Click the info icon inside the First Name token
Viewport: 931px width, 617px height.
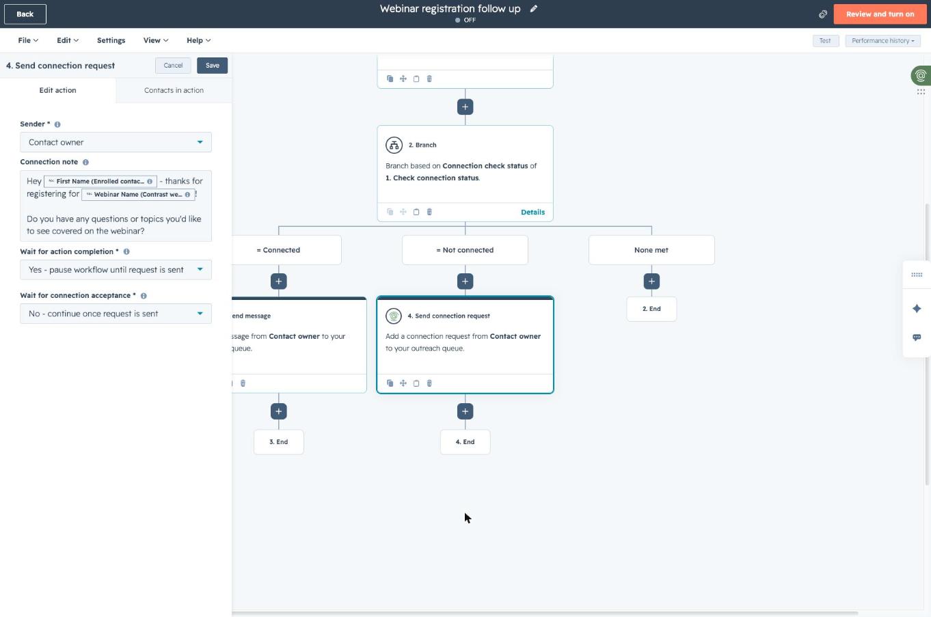(x=150, y=182)
